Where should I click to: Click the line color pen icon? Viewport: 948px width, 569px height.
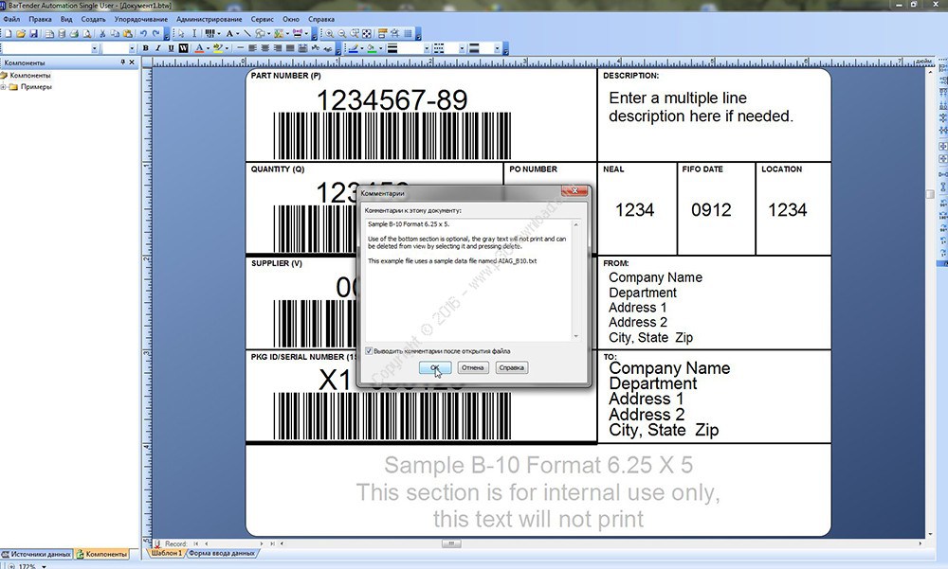click(354, 48)
